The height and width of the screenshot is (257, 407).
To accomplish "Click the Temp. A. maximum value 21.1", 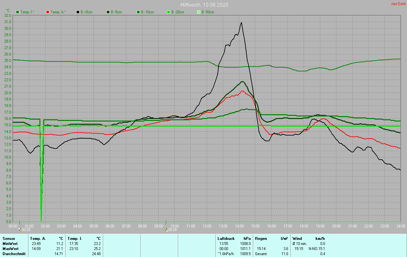I will point(59,248).
